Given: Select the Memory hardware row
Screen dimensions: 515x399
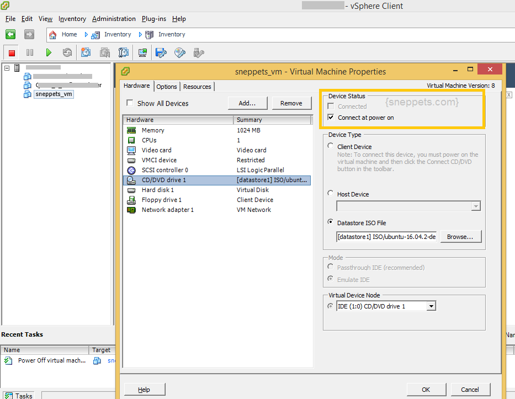Looking at the screenshot, I should tap(217, 130).
